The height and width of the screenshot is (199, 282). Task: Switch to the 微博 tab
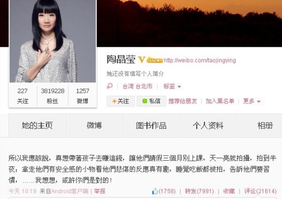(94, 125)
